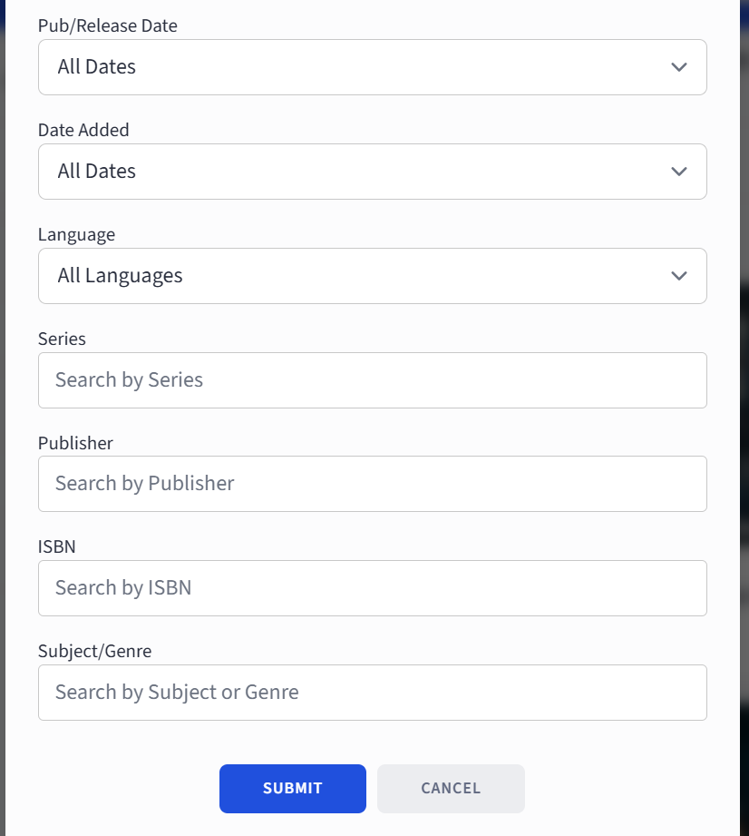
Task: Click the Subject/Genre label
Action: coord(94,651)
